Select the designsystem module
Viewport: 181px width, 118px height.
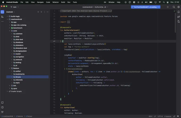pos(27,51)
